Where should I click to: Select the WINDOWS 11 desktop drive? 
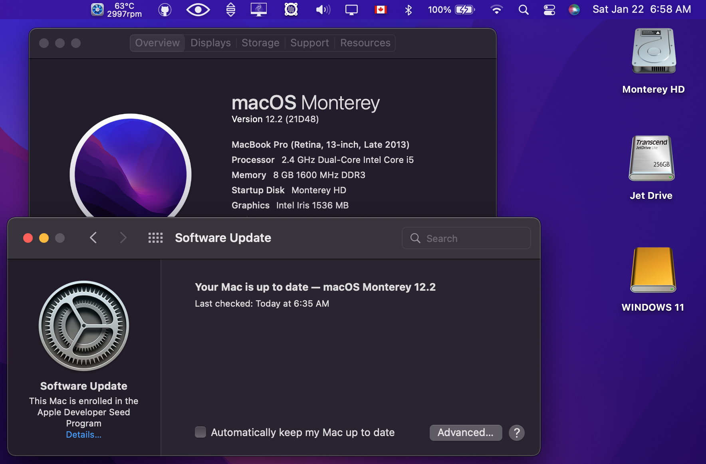tap(653, 280)
